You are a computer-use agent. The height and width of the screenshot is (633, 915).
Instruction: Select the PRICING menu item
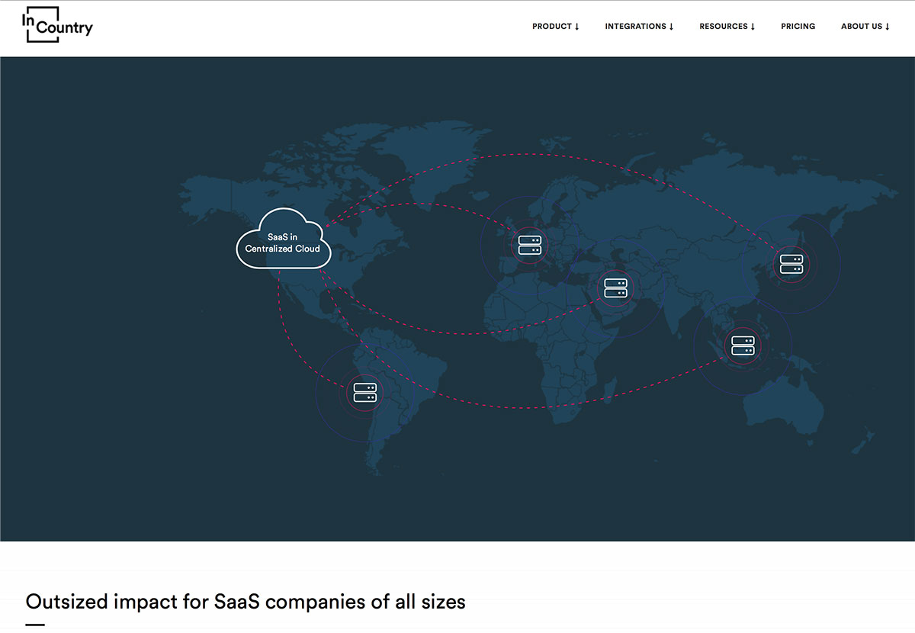[x=798, y=26]
